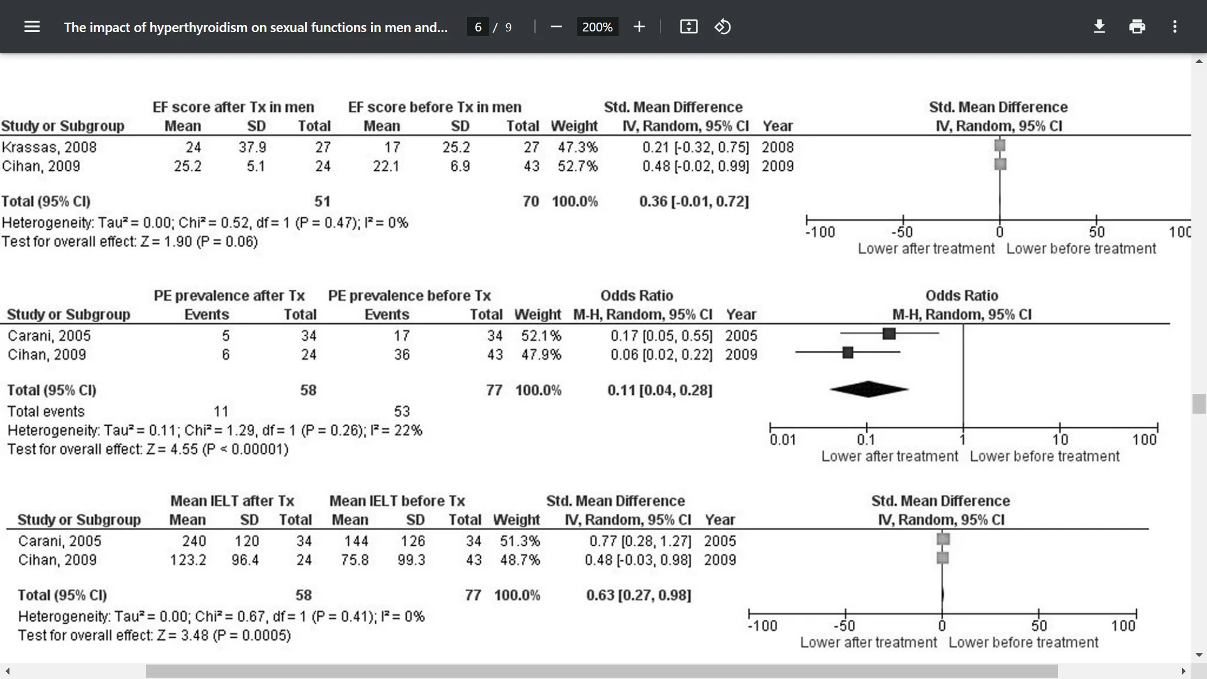The width and height of the screenshot is (1207, 679).
Task: Select 'Cihan, 2009' in the EF score table
Action: pyautogui.click(x=41, y=166)
